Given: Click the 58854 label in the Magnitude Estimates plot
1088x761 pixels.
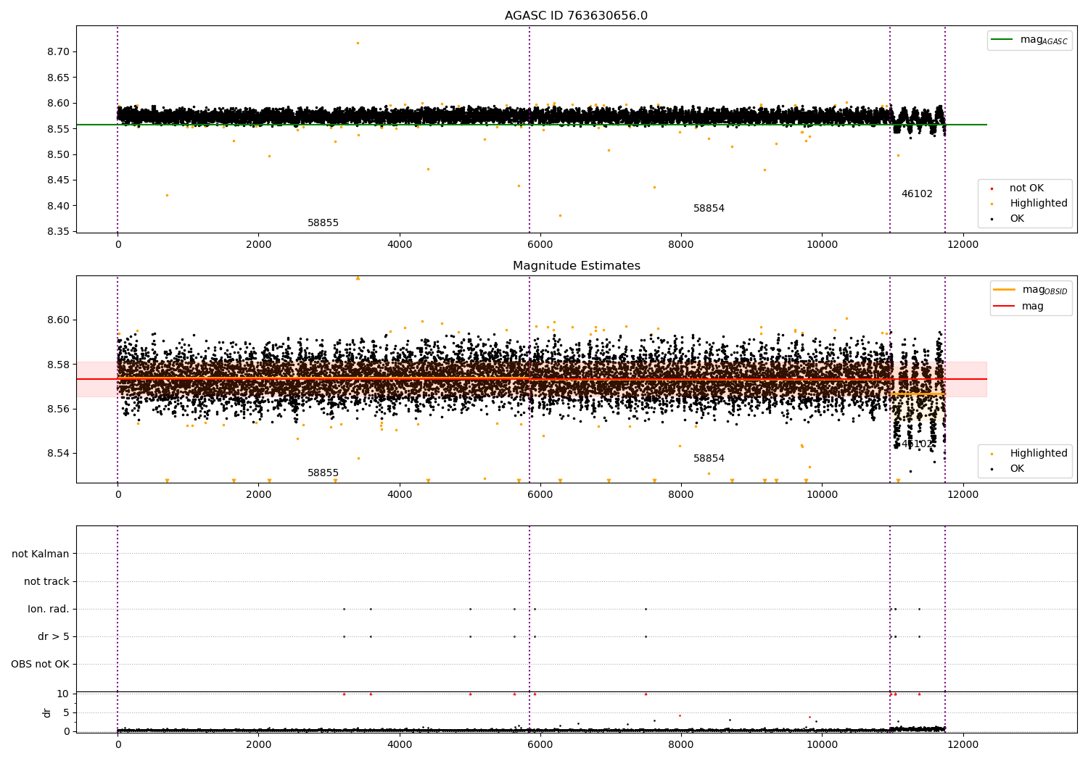Looking at the screenshot, I should tap(709, 459).
